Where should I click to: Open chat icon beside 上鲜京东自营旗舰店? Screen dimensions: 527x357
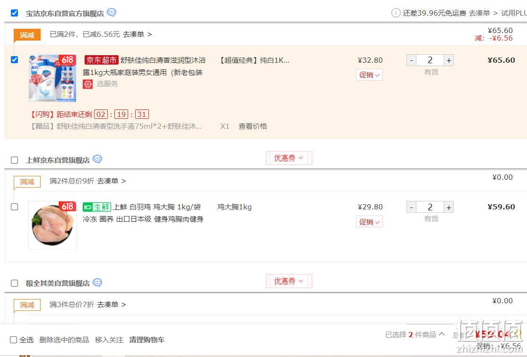click(x=97, y=159)
